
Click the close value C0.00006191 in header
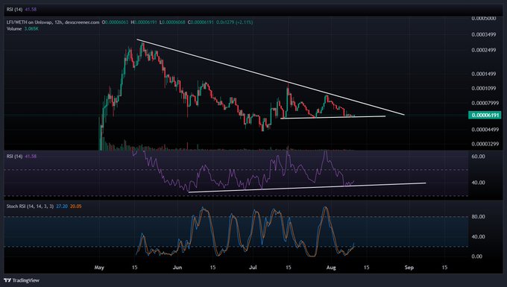(x=201, y=22)
